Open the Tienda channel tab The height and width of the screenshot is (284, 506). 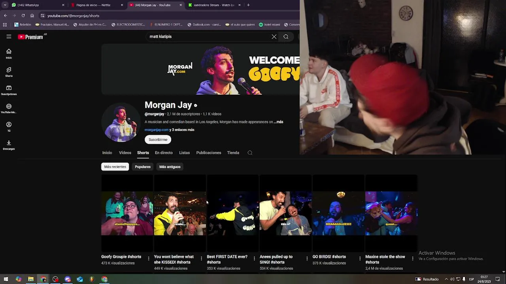pyautogui.click(x=233, y=153)
